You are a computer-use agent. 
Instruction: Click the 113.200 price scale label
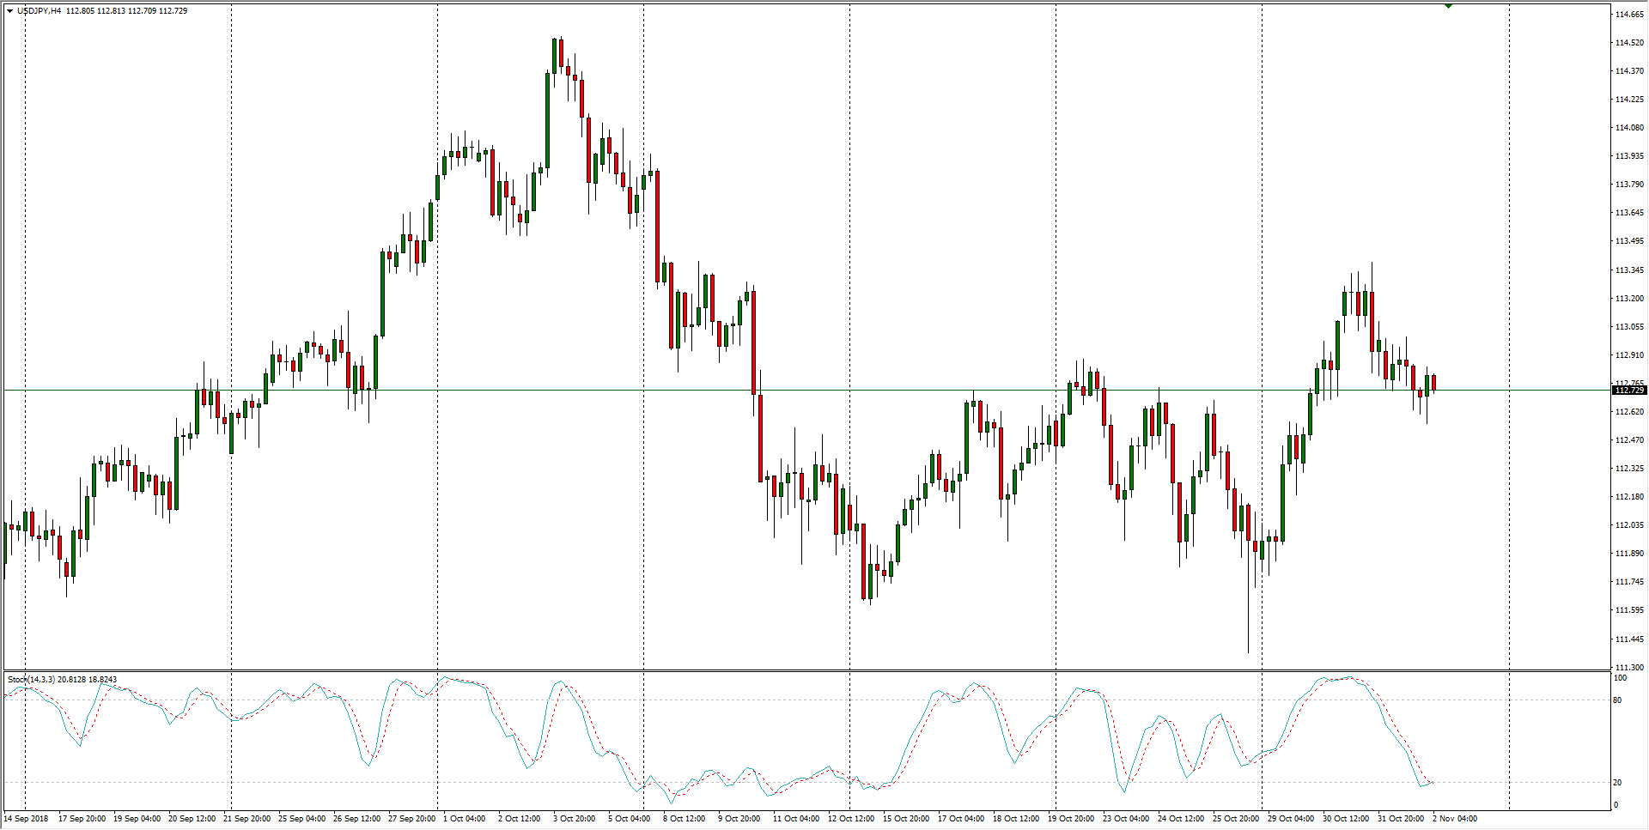tap(1629, 299)
